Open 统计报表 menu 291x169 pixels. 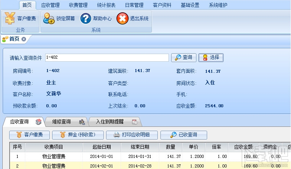106,5
